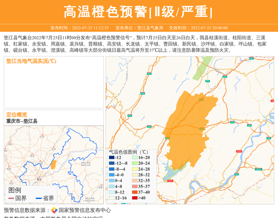Choose the 20~24 green legend swatch
278x218 pixels.
click(135, 163)
